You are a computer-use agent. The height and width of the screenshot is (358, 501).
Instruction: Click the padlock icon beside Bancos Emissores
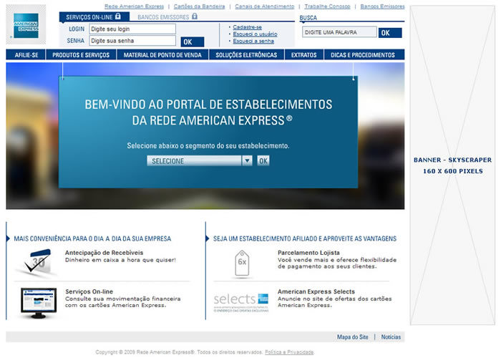pyautogui.click(x=194, y=16)
